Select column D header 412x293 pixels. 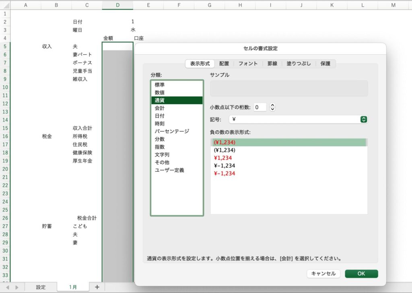coord(117,5)
